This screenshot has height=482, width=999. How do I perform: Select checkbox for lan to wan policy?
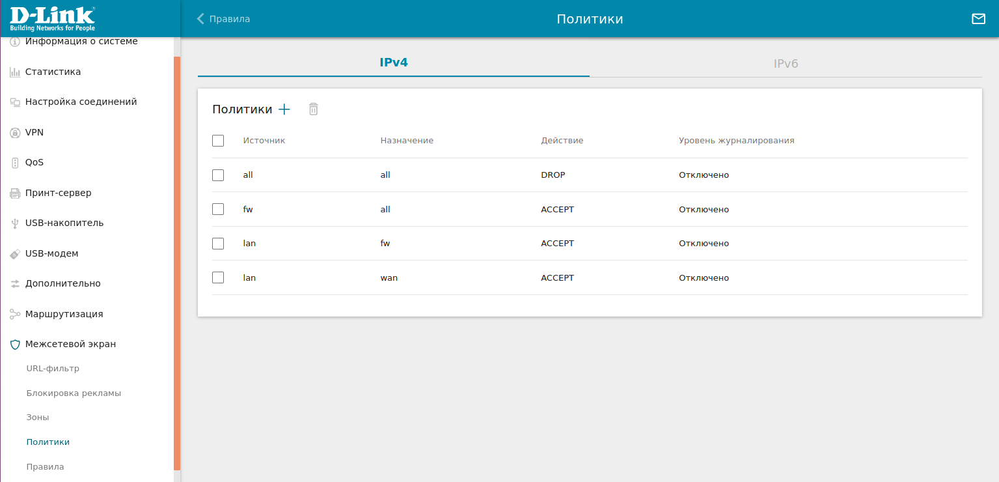pyautogui.click(x=218, y=277)
